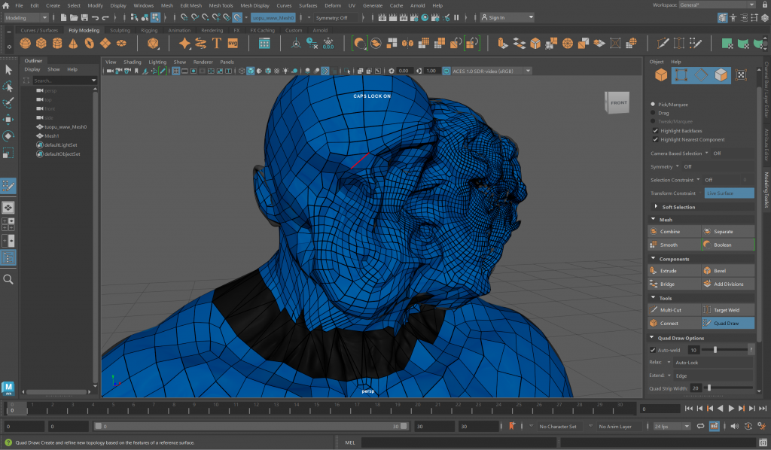Click the ViewCube FRONT face

click(618, 103)
